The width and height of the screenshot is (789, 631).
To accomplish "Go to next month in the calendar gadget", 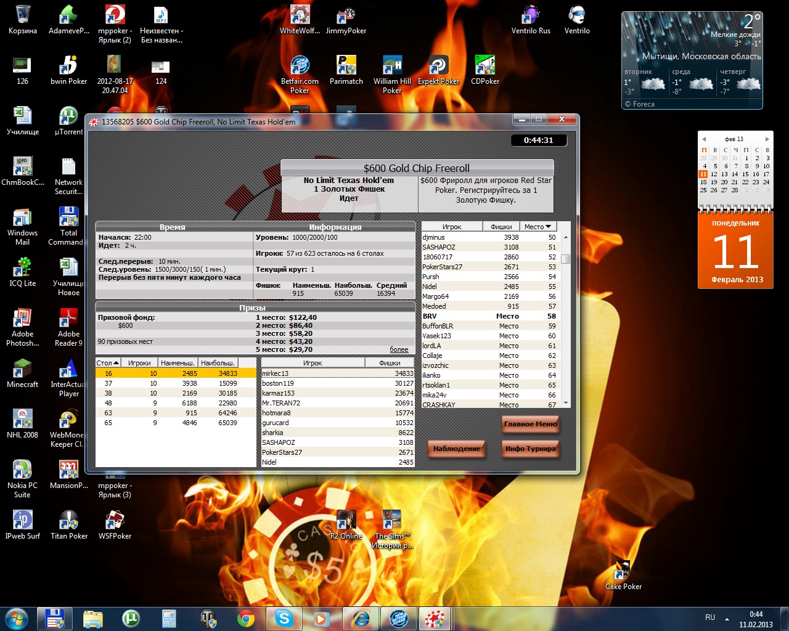I will coord(767,139).
